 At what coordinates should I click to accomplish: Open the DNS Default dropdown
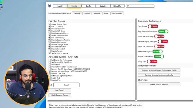click(x=66, y=85)
